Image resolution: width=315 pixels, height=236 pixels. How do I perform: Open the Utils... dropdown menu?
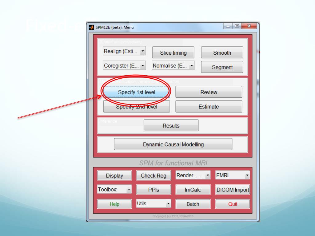[154, 203]
